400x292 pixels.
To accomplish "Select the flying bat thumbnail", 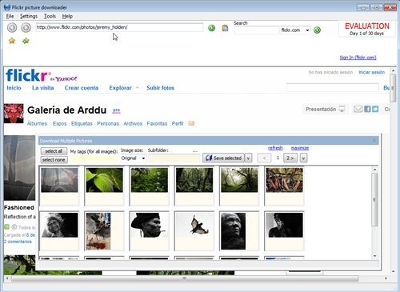I will coord(194,225).
